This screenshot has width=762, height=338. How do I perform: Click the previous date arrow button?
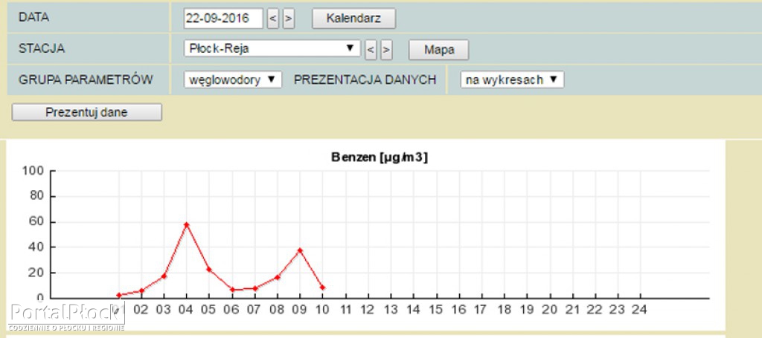273,19
